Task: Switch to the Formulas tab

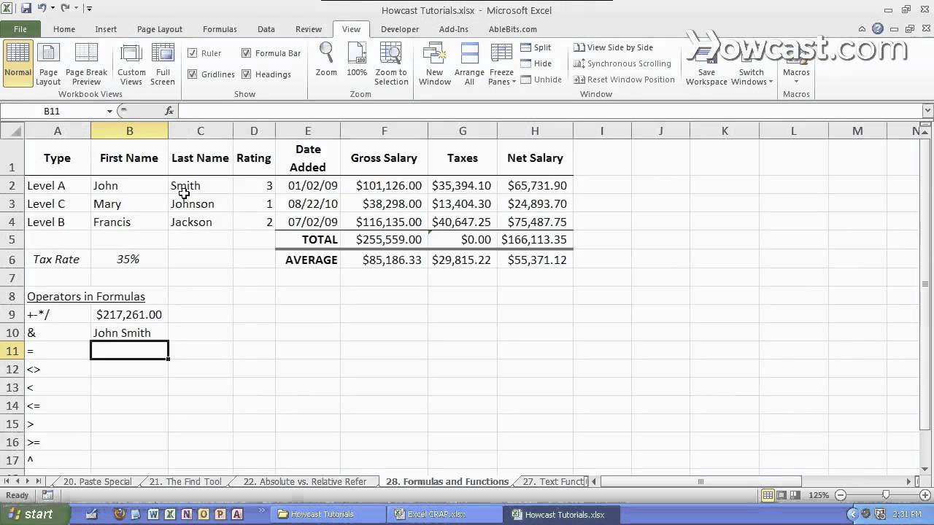Action: 220,29
